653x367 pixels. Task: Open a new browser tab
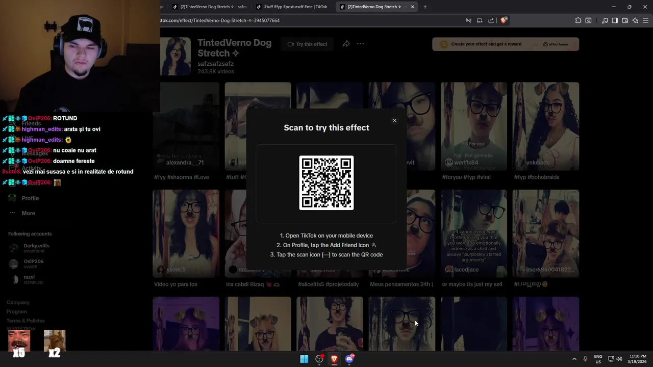click(425, 7)
